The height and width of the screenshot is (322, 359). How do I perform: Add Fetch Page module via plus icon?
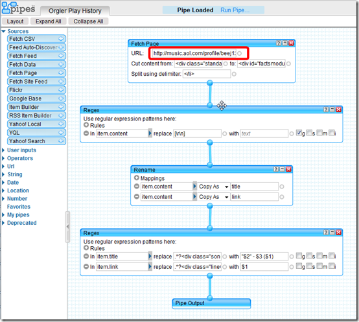pos(61,73)
